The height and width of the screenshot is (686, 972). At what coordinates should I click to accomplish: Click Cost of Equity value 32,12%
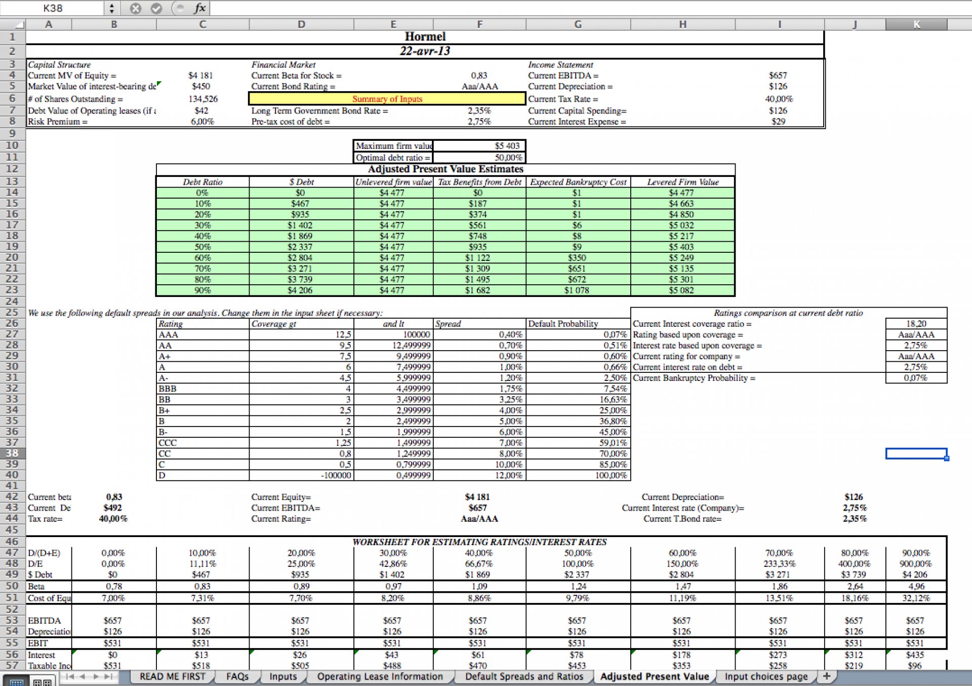[x=916, y=598]
